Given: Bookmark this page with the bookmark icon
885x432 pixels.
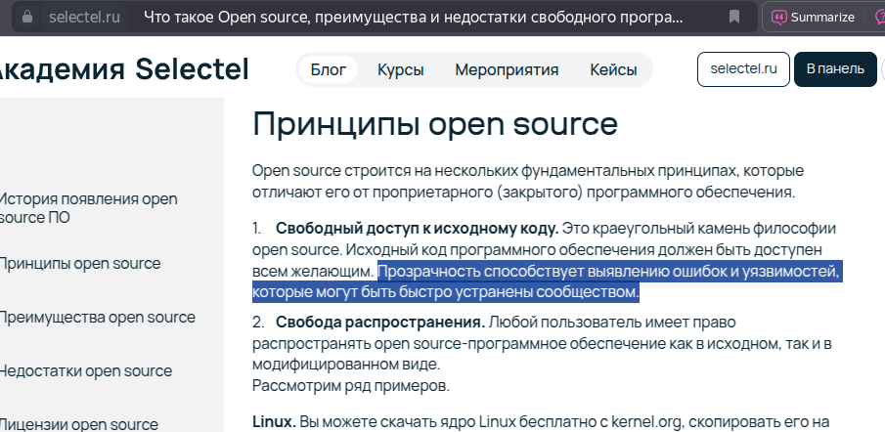Looking at the screenshot, I should [x=734, y=17].
